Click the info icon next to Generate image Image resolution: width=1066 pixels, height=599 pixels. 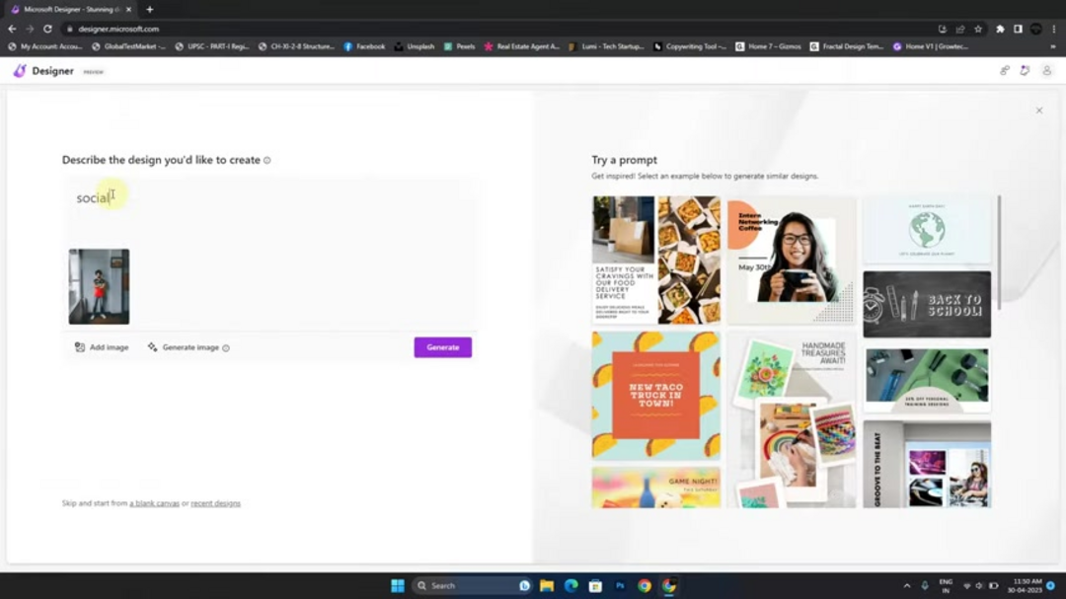(227, 347)
